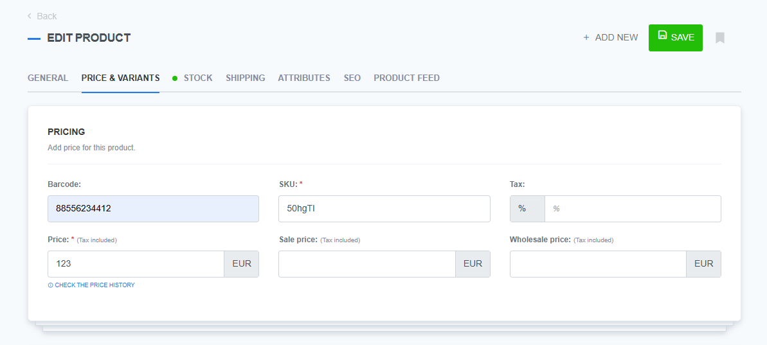The height and width of the screenshot is (345, 767).
Task: Click the green Stock status dot
Action: tap(175, 78)
